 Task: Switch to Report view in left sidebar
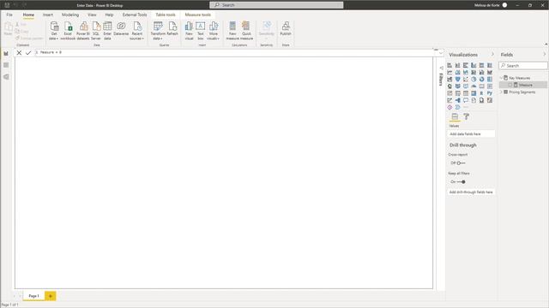pos(6,53)
